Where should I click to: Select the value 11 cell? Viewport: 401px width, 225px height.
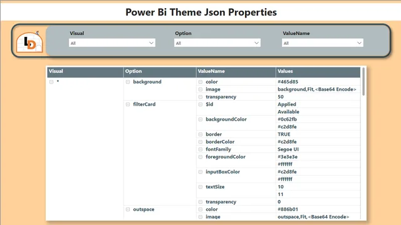[318, 194]
